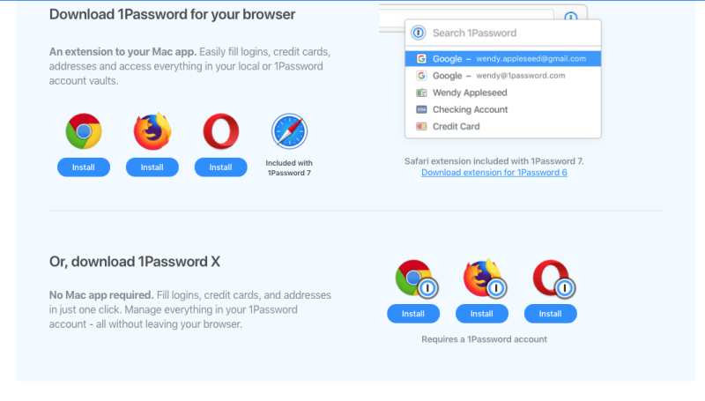The image size is (705, 401).
Task: Click the Firefox icon for the Mac extension
Action: (152, 131)
